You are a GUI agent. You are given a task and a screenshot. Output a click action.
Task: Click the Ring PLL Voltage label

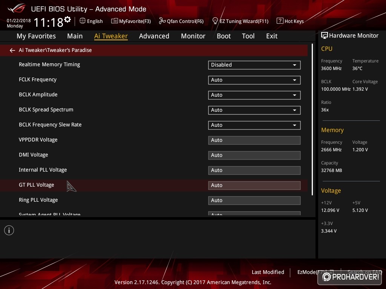(x=38, y=200)
